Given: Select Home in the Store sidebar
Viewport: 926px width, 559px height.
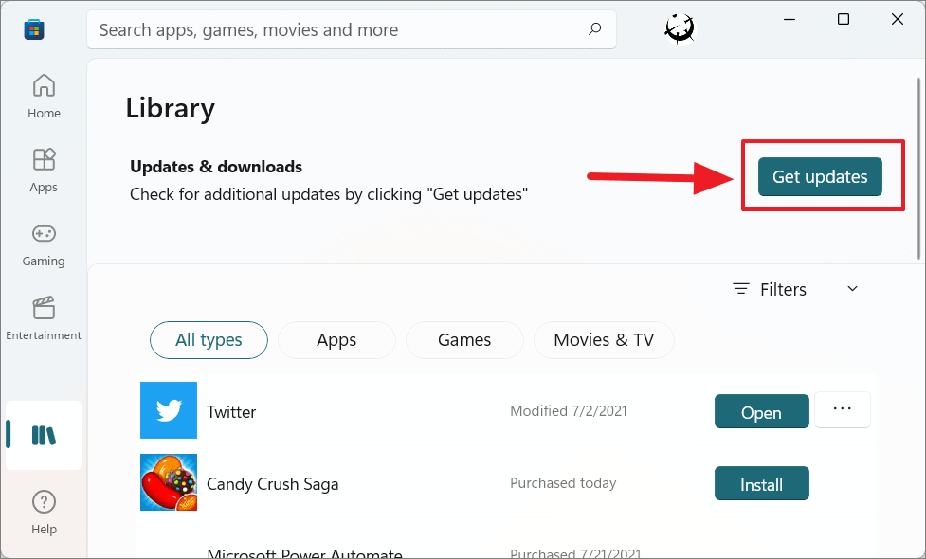Looking at the screenshot, I should tap(44, 95).
